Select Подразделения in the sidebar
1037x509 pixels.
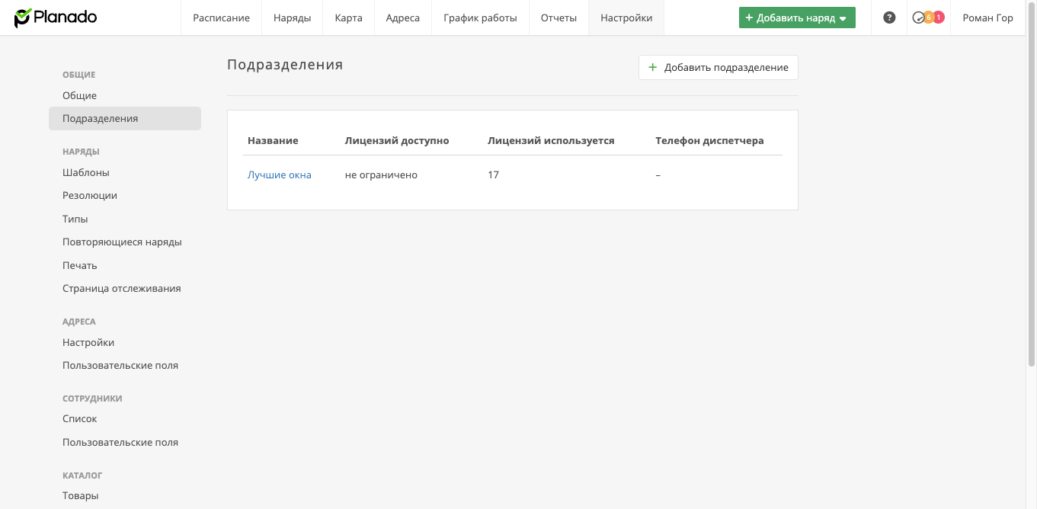click(125, 118)
